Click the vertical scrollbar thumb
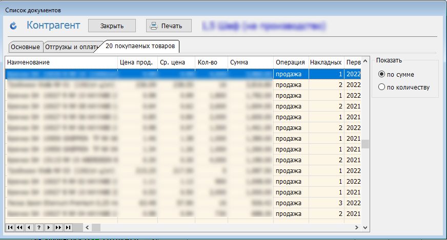 click(365, 144)
